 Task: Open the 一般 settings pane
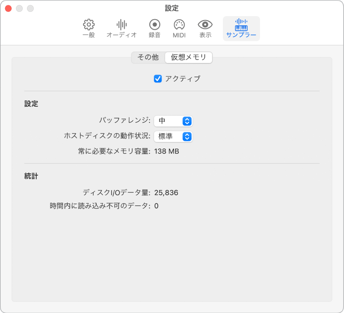[88, 28]
